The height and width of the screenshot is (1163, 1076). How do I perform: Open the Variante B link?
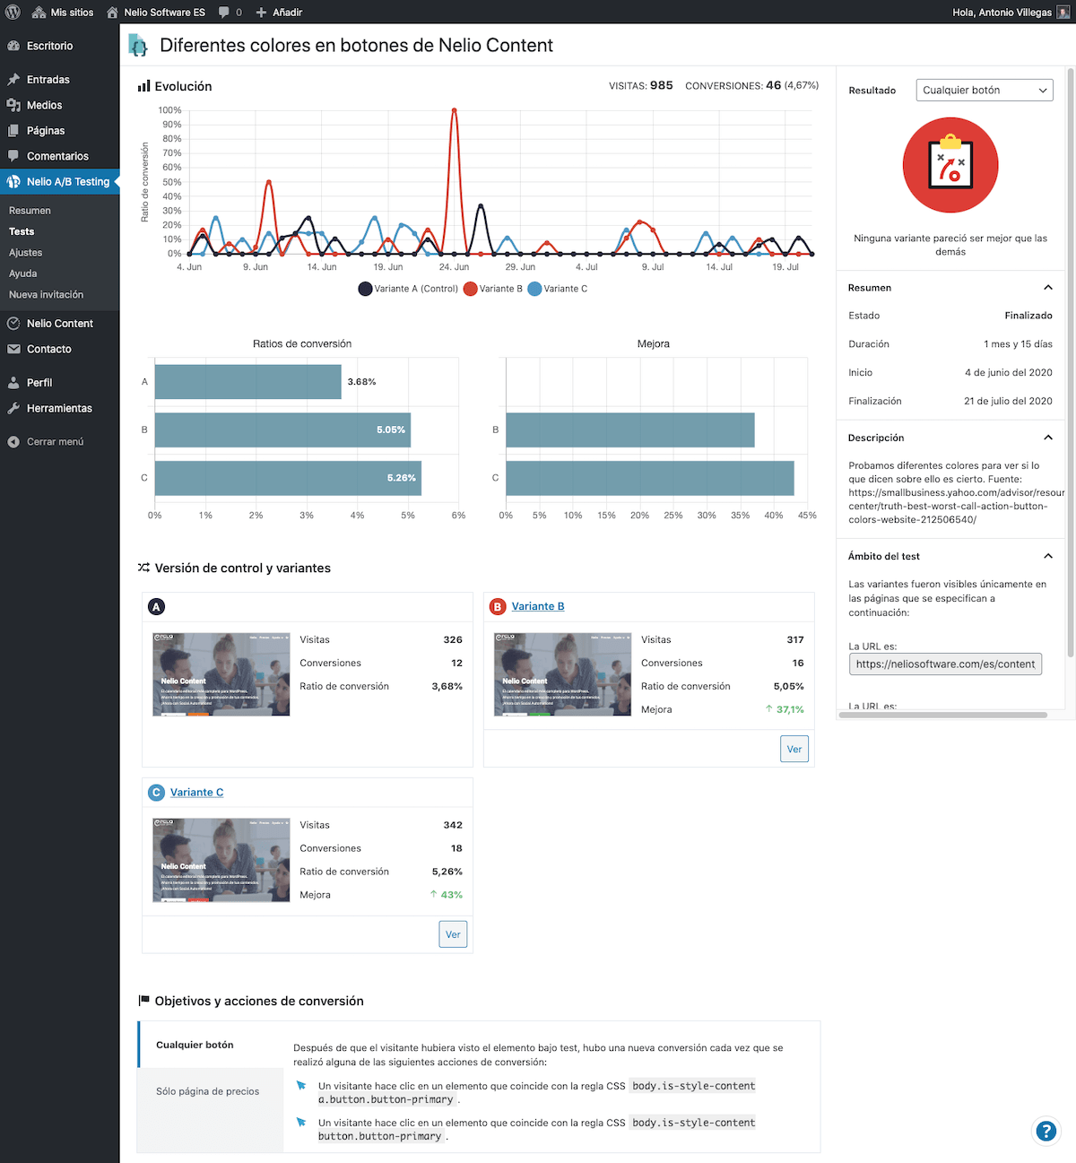[x=538, y=606]
